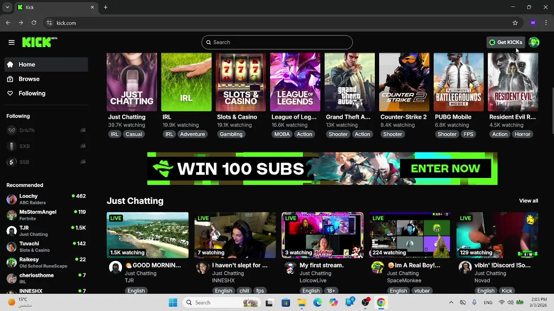554x311 pixels.
Task: Click INNESHX avatar under stream card
Action: [x=203, y=268]
